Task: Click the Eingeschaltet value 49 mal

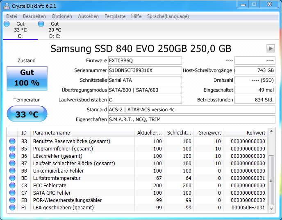Action: [255, 90]
